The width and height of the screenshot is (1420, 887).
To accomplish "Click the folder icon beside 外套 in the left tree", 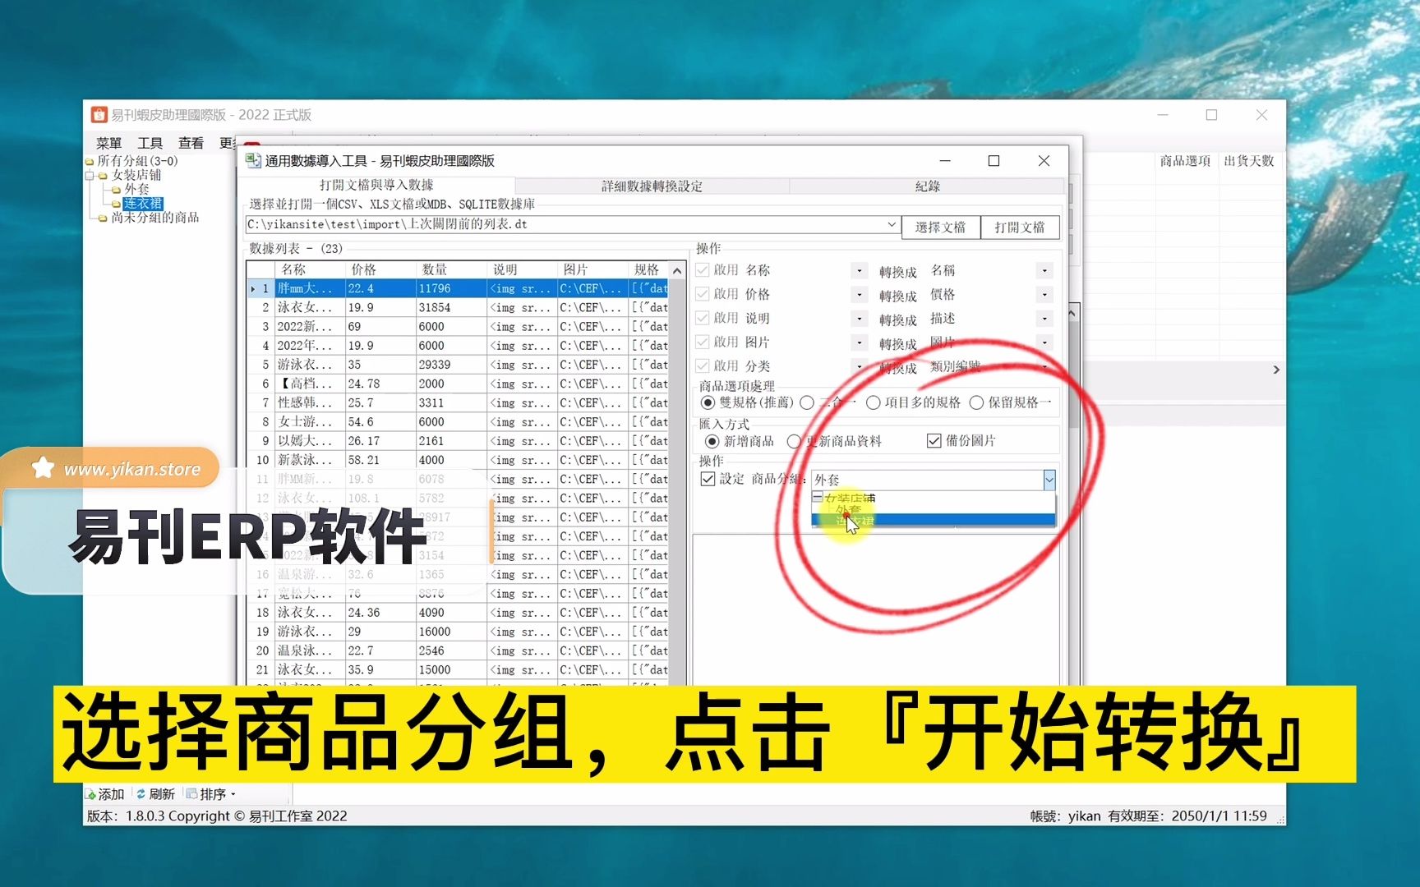I will (117, 190).
